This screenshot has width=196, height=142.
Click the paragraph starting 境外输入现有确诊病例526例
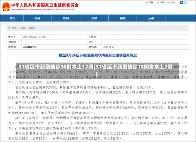(x=98, y=95)
